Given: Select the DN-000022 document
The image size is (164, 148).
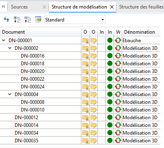Looking at the screenshot, I should [x=33, y=79].
